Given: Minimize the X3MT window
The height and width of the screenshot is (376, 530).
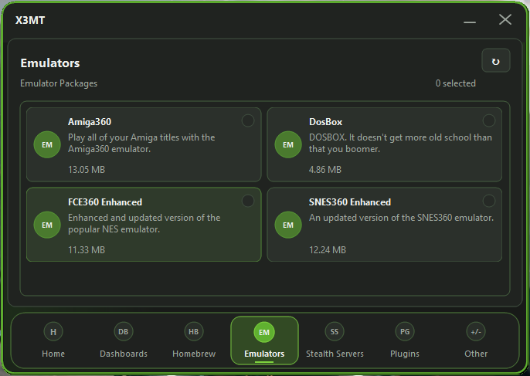Looking at the screenshot, I should (470, 21).
